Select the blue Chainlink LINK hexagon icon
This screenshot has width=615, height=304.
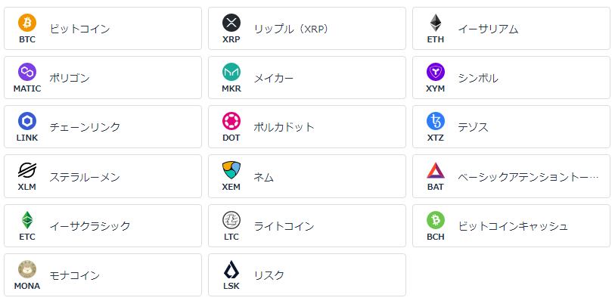coord(27,121)
